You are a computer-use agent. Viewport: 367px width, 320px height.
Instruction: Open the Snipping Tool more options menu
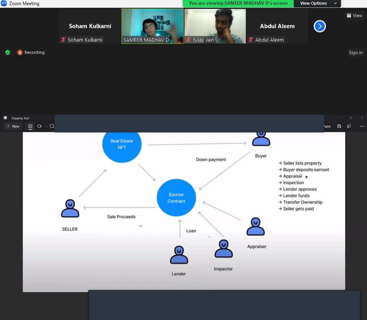[x=362, y=126]
